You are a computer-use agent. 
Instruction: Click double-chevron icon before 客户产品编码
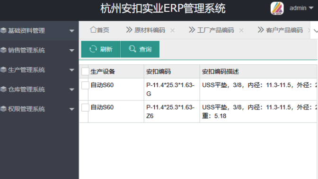click(x=261, y=30)
